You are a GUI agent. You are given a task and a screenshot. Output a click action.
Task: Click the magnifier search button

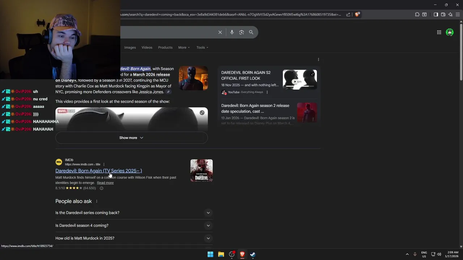pyautogui.click(x=251, y=32)
